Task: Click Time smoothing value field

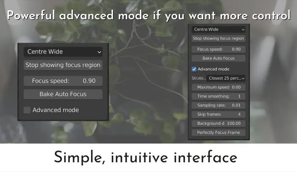Action: 218,96
